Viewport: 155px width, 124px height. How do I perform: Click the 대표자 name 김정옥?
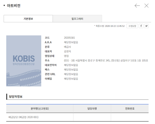(67, 51)
